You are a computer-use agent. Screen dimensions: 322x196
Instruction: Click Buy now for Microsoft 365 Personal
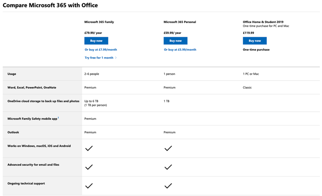point(175,41)
